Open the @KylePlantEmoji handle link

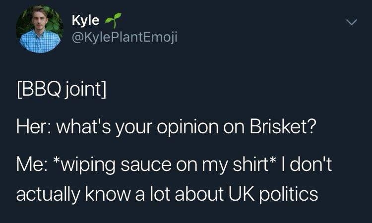point(124,38)
